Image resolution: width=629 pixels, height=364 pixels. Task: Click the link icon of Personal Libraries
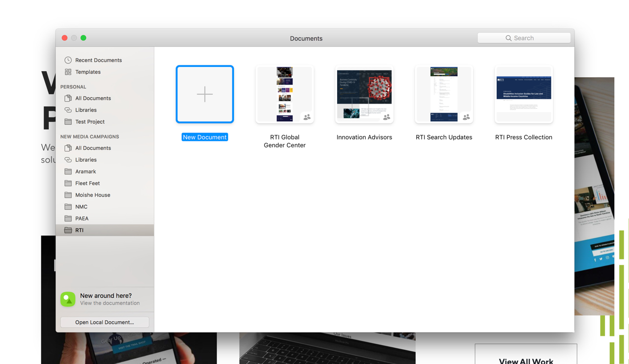68,110
